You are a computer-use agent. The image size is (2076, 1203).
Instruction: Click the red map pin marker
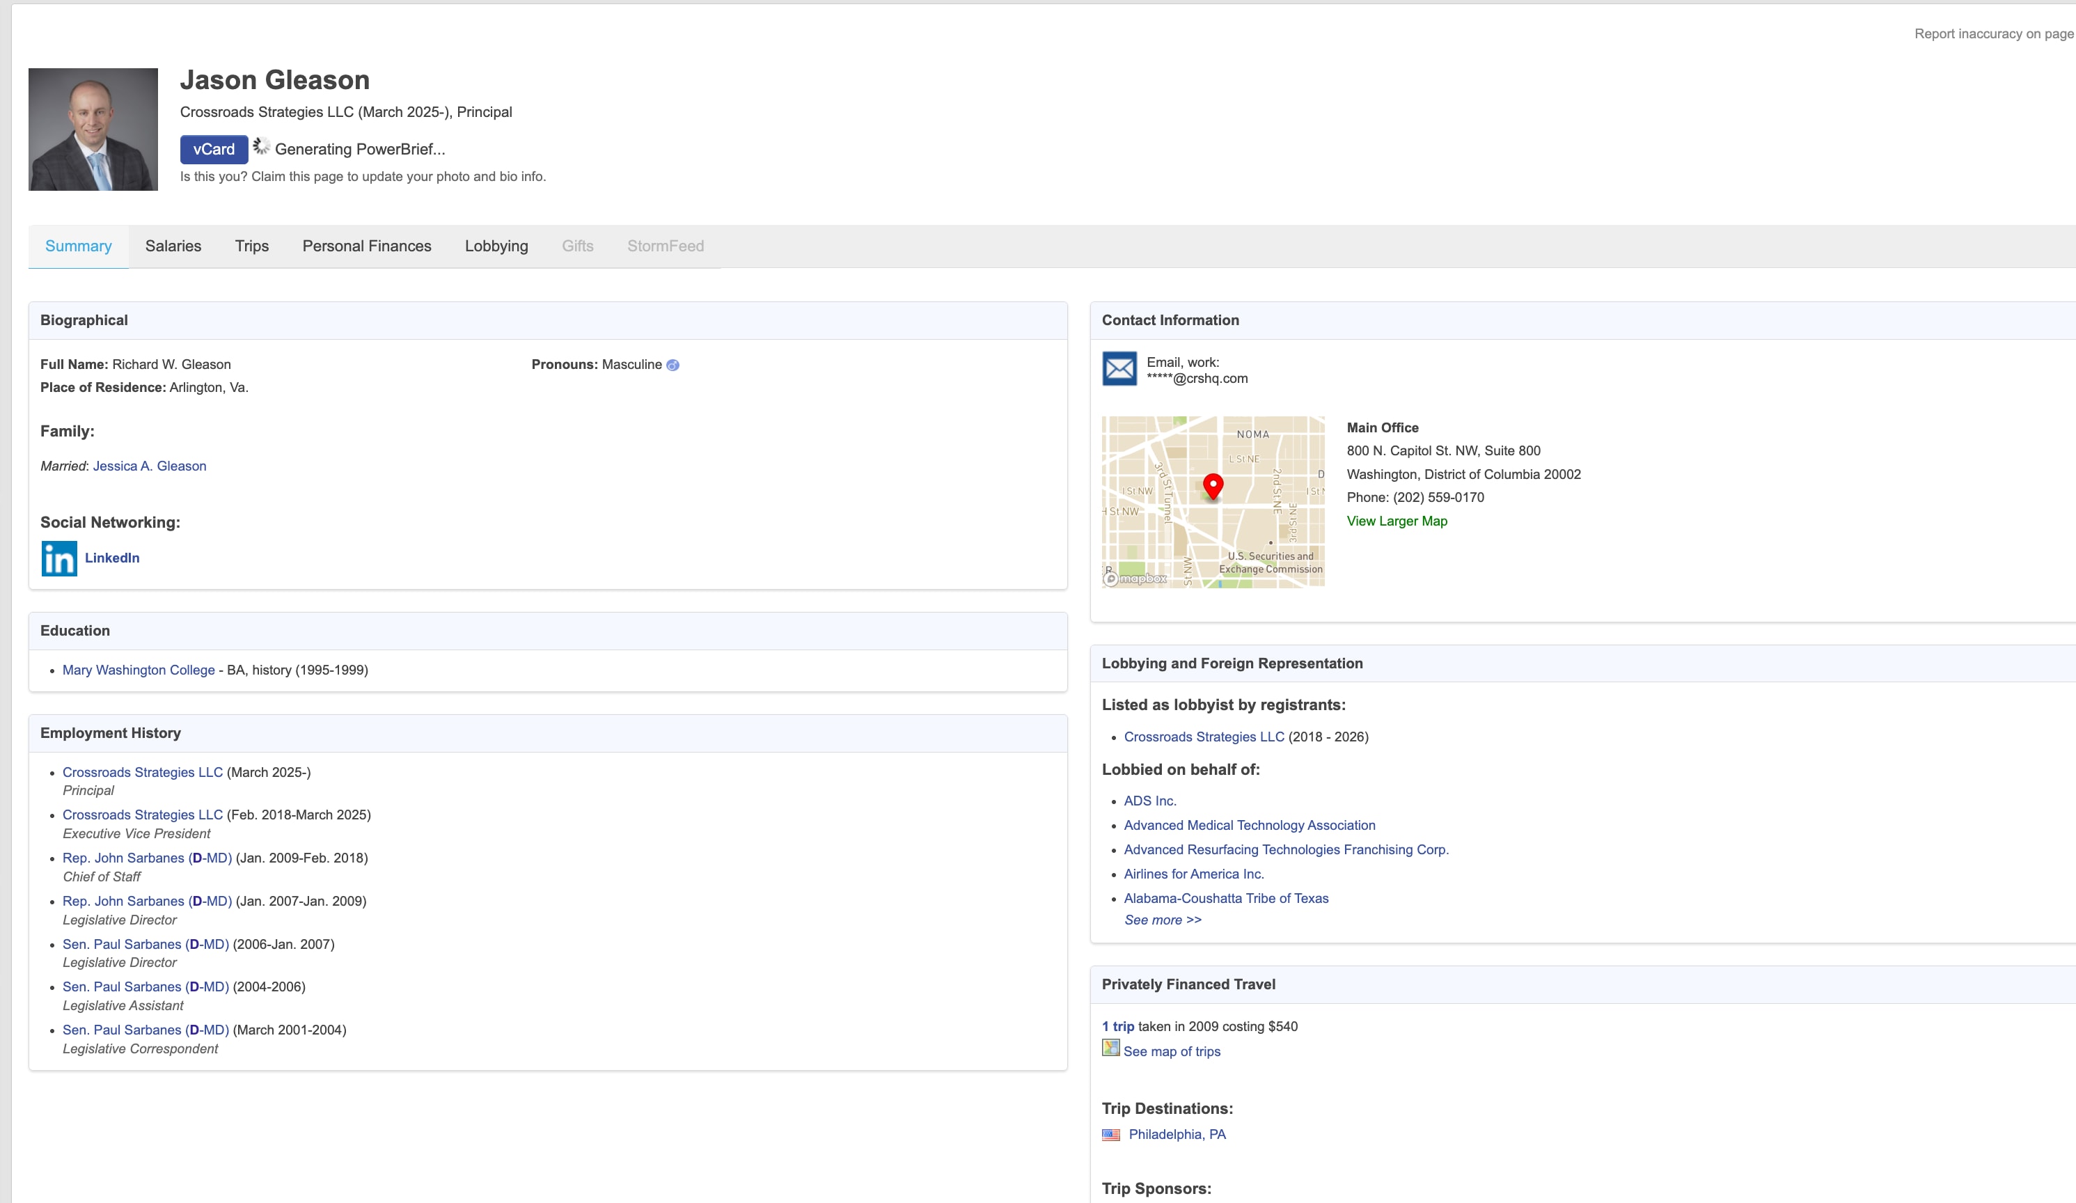click(x=1213, y=487)
